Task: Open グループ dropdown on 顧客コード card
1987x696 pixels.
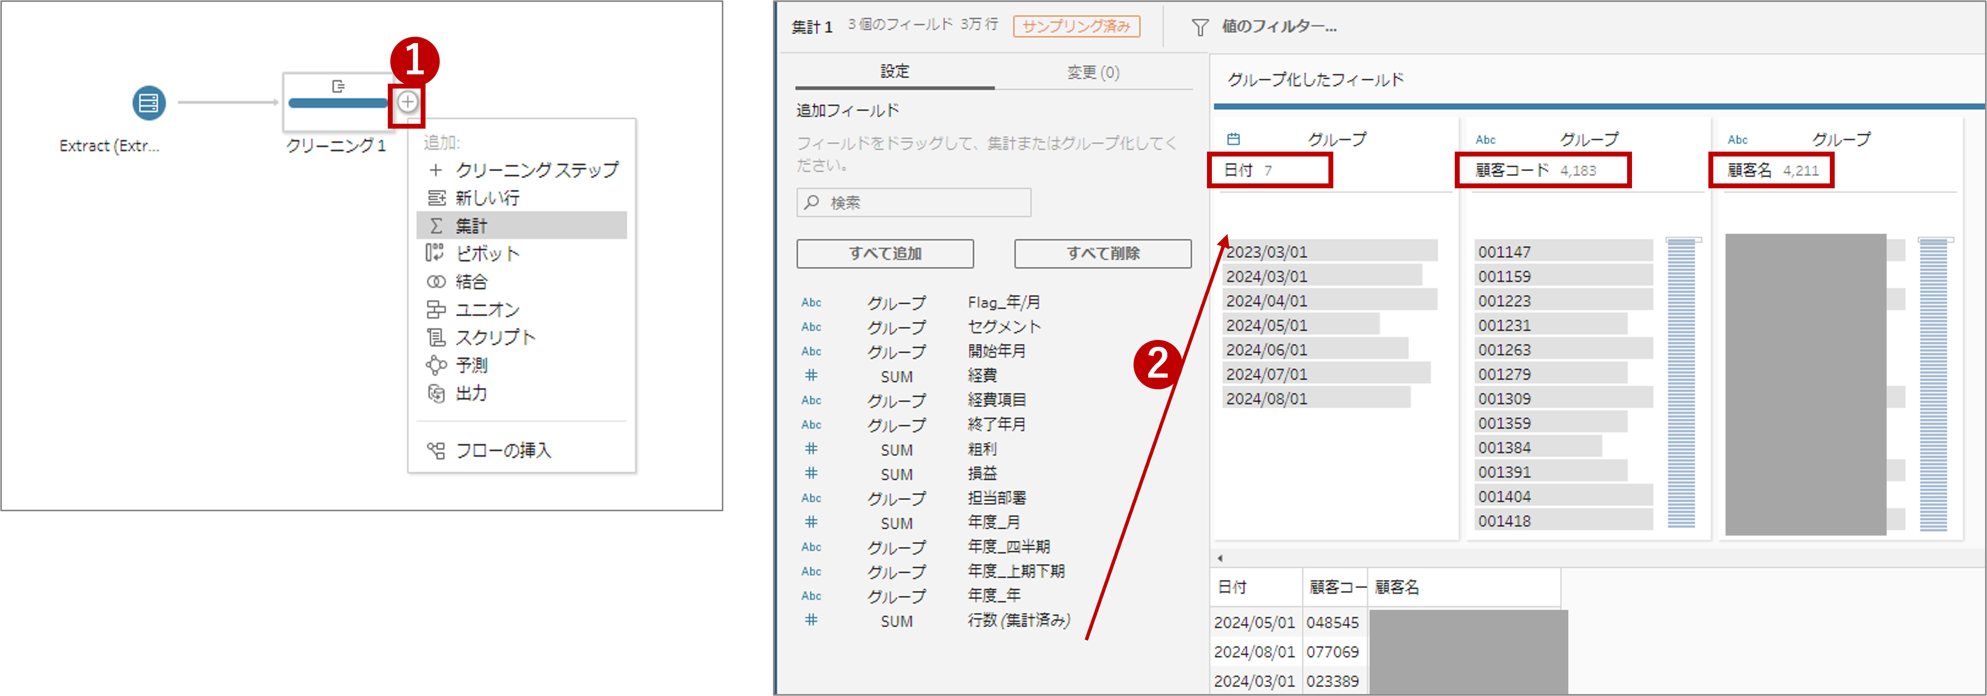Action: click(x=1589, y=139)
